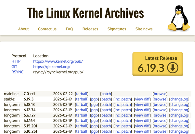Viewport: 195px width, 134px height.
Task: Select version text 7.0-rc1
Action: tap(29, 94)
